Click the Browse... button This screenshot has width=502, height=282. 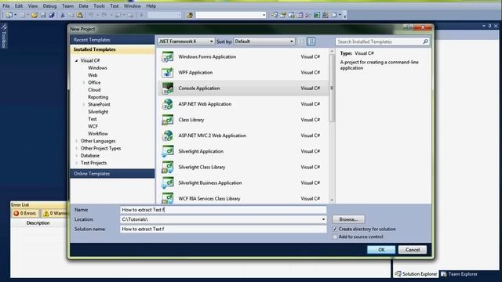pos(348,219)
